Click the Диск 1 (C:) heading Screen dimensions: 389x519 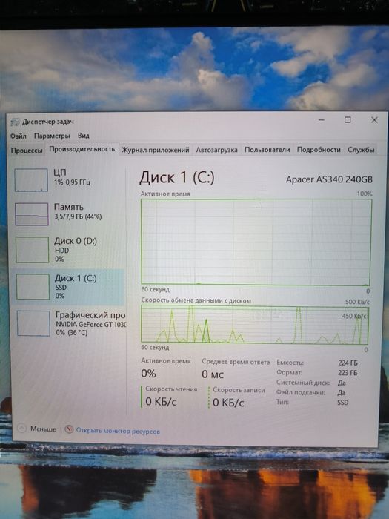click(x=176, y=177)
